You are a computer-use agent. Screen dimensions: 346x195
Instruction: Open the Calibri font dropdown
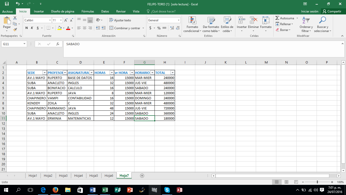(x=50, y=20)
